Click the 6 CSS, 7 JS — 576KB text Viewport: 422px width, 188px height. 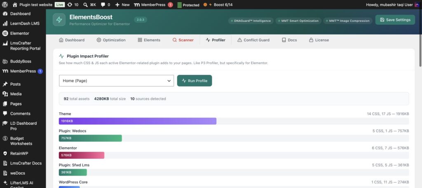pos(391,148)
